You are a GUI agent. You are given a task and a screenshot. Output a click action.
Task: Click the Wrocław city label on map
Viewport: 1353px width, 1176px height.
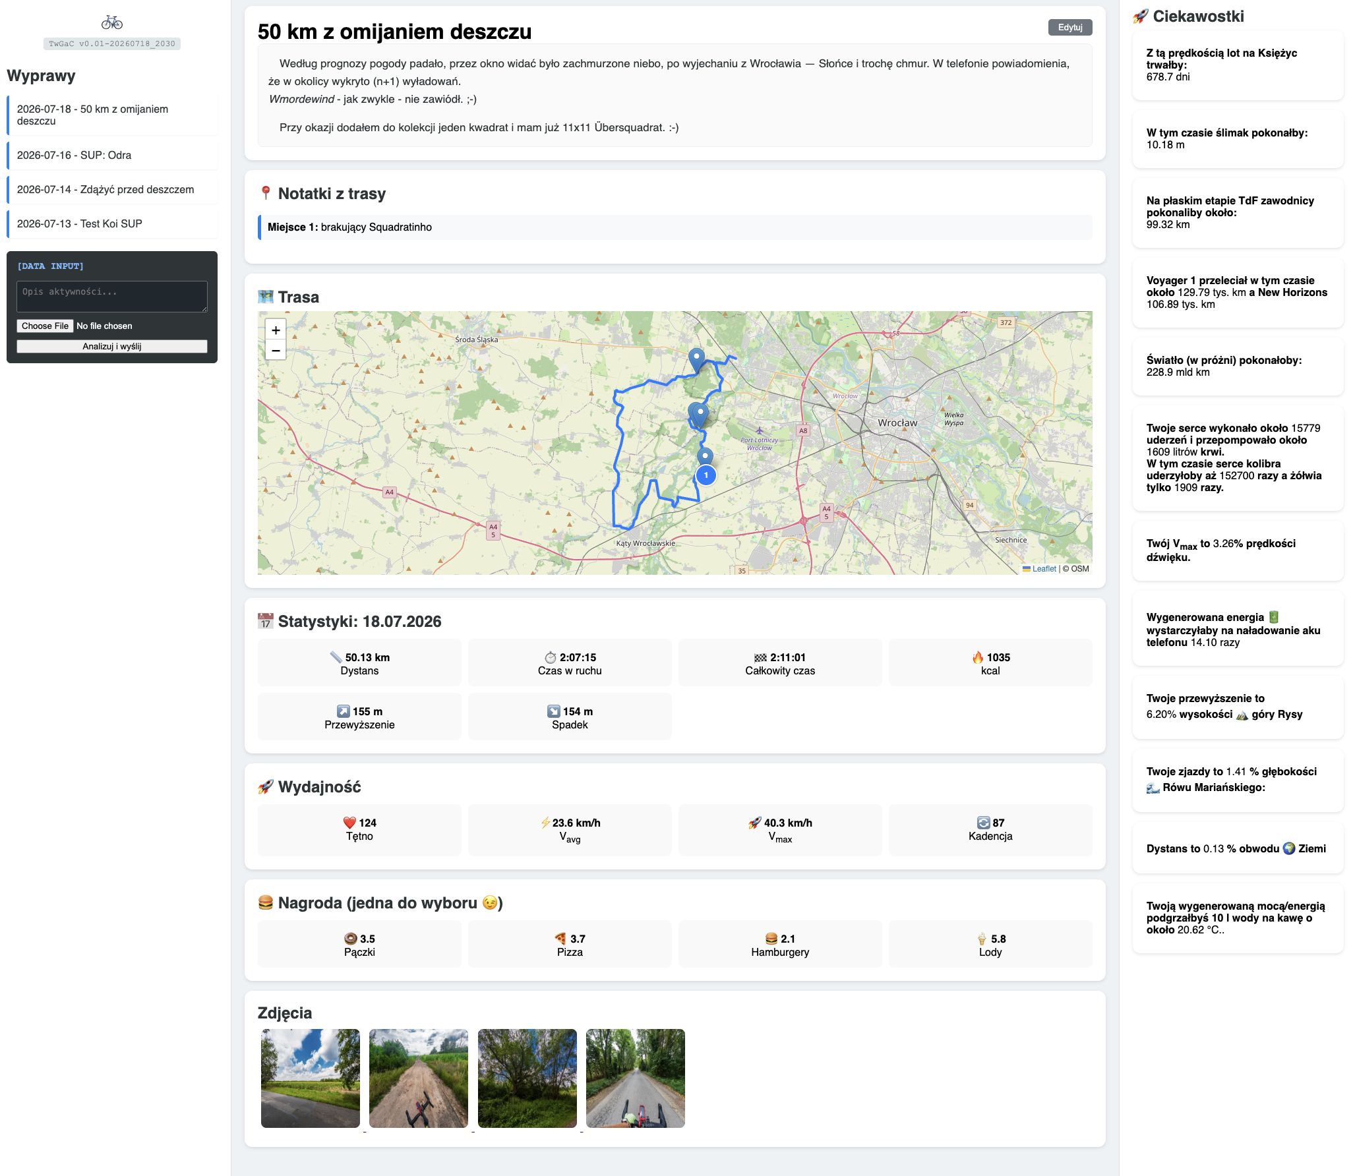pos(897,423)
